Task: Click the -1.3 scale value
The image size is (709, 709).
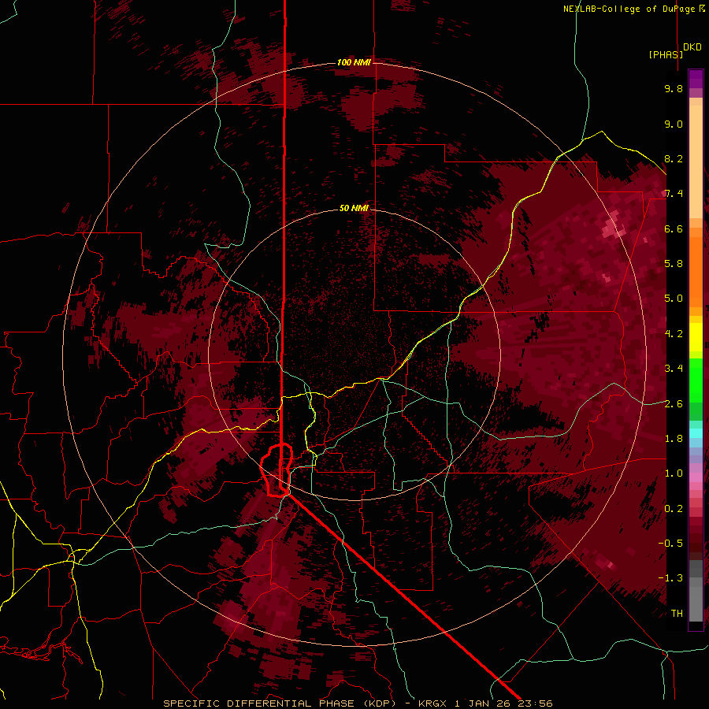Action: point(670,578)
